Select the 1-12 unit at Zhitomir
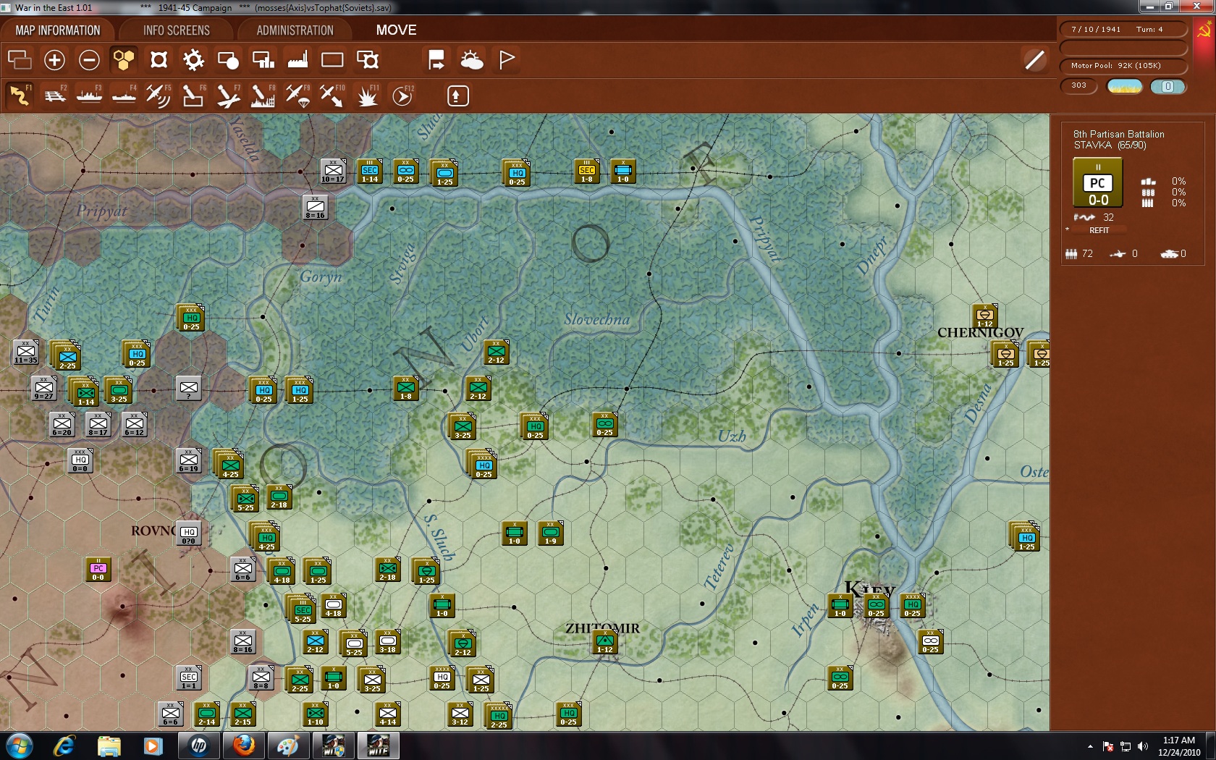 (x=605, y=642)
